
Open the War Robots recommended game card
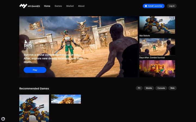pyautogui.click(x=34, y=108)
